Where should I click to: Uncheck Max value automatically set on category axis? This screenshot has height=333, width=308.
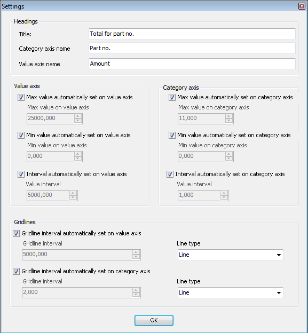[172, 98]
